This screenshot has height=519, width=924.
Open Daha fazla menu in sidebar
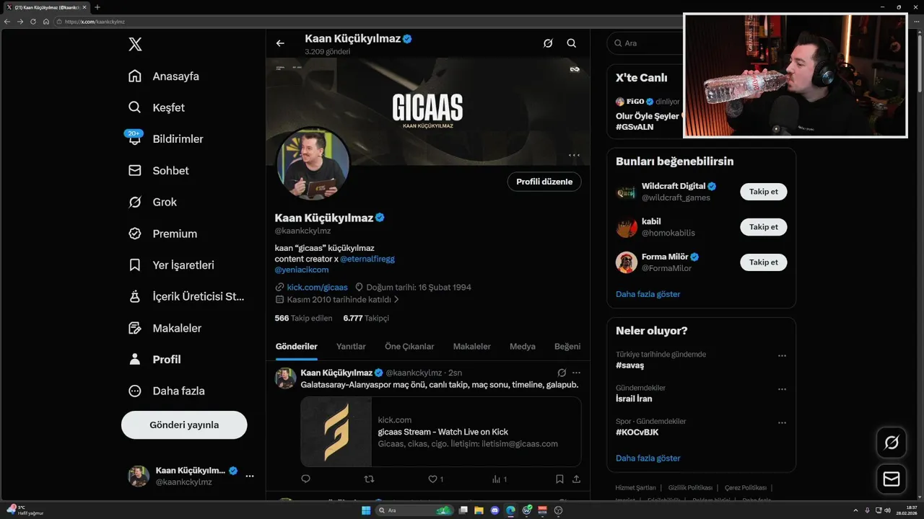pyautogui.click(x=166, y=391)
